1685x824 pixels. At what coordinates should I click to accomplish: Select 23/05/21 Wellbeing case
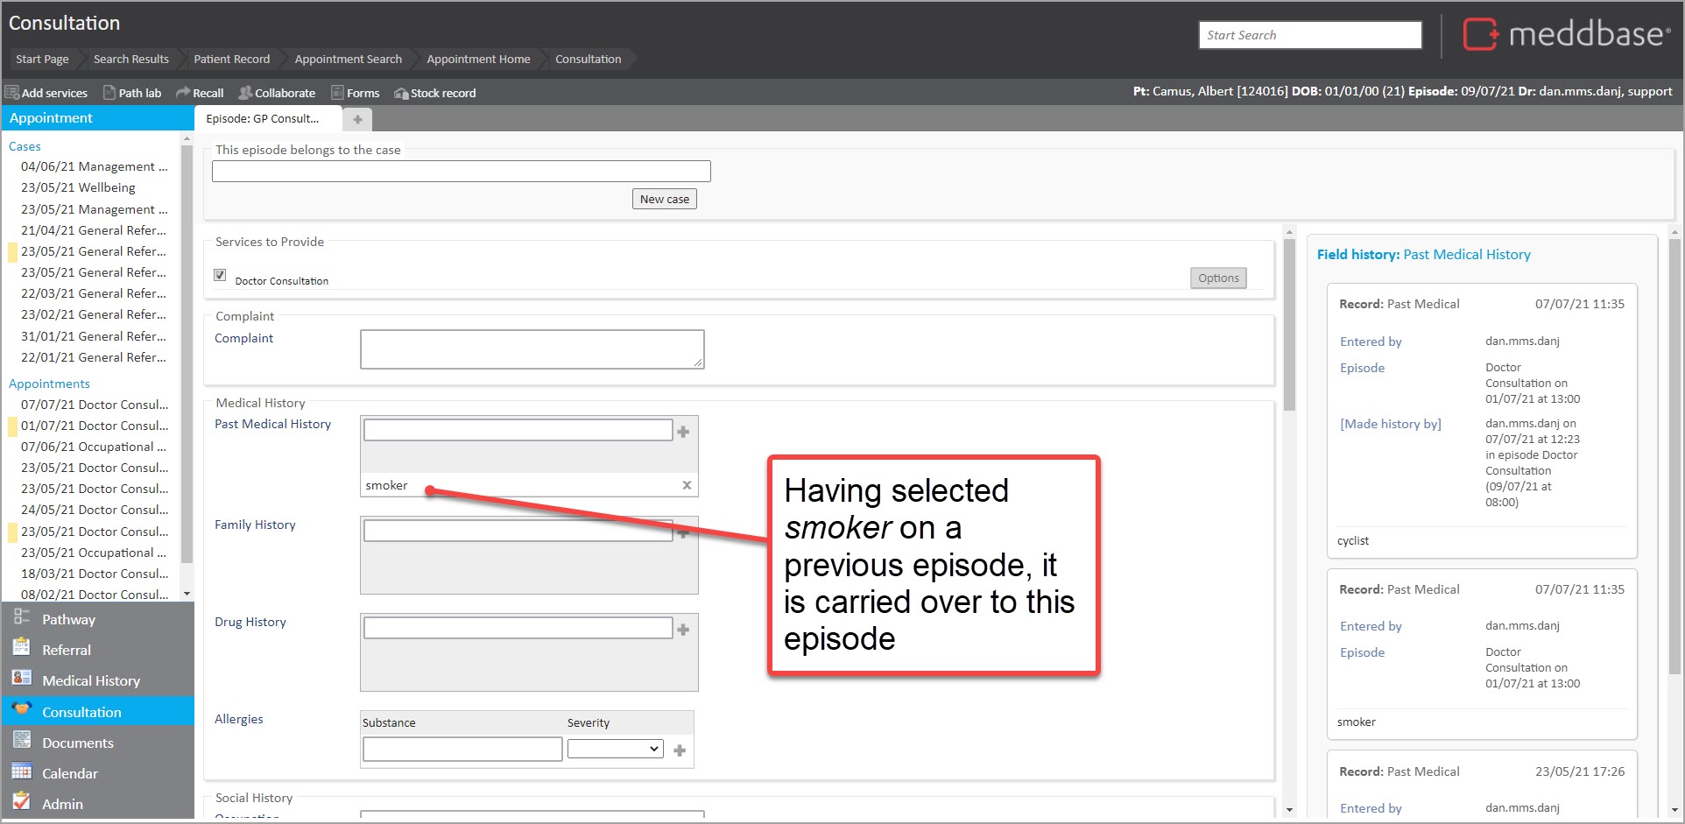click(78, 187)
